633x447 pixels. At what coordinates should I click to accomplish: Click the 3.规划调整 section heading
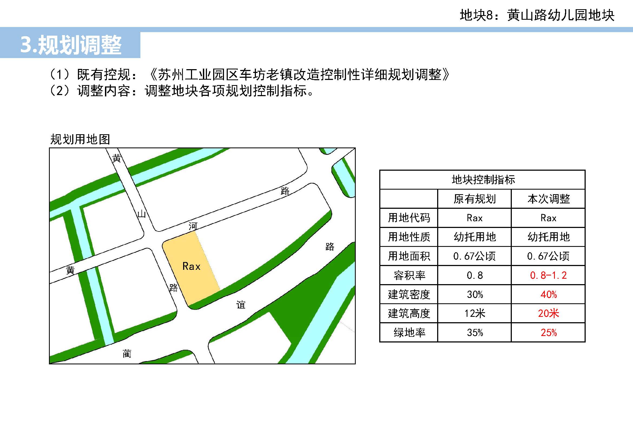71,45
